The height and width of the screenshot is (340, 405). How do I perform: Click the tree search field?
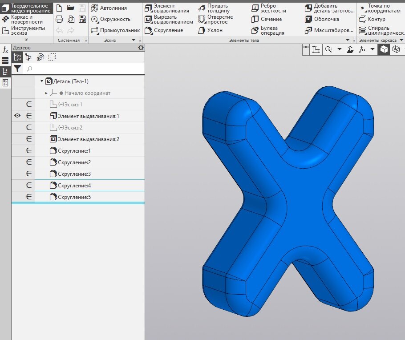click(x=84, y=69)
